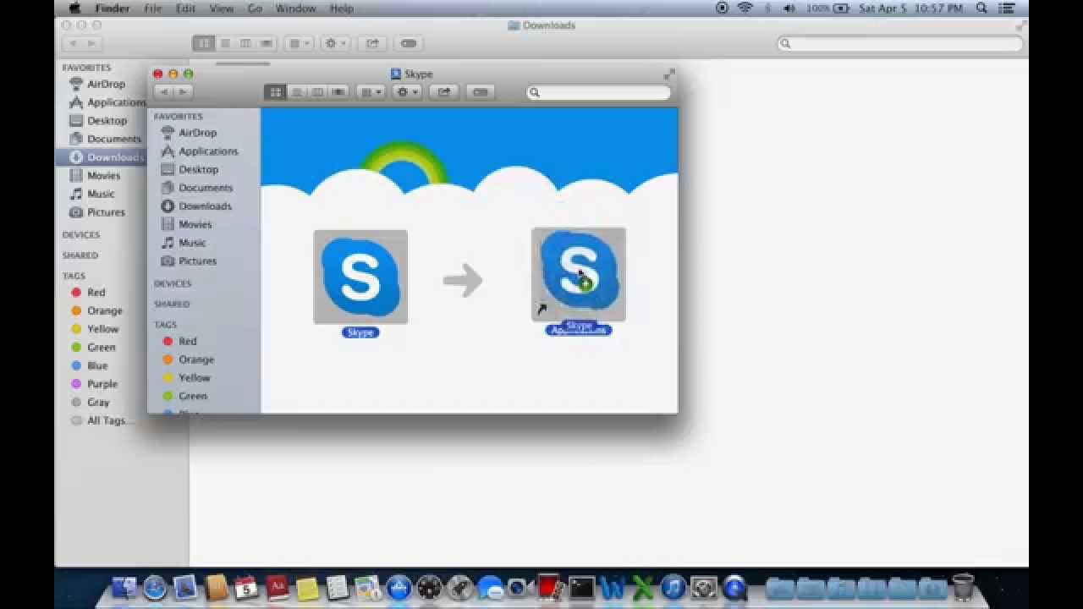Open Movies in Skype window sidebar
This screenshot has height=609, width=1083.
(186, 224)
